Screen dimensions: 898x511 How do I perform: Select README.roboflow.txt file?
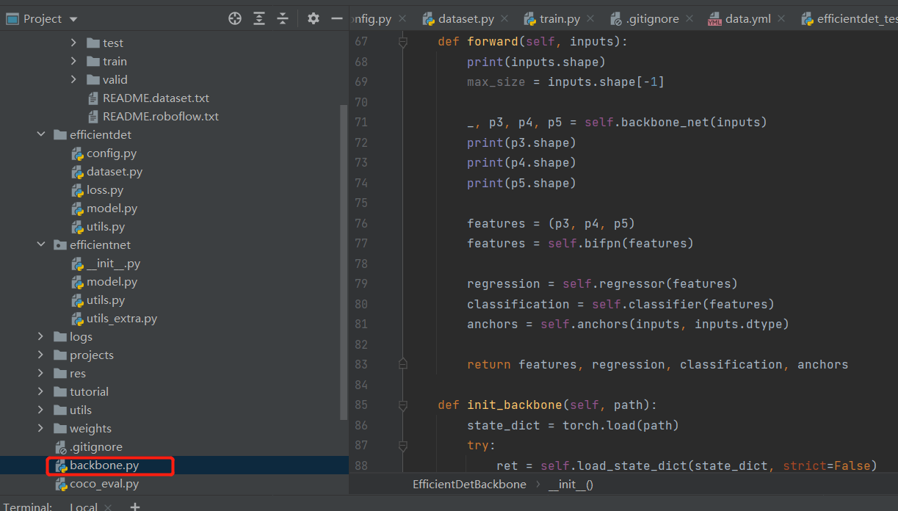(x=161, y=117)
